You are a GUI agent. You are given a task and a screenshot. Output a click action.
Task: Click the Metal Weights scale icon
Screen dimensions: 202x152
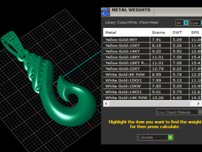[105, 12]
